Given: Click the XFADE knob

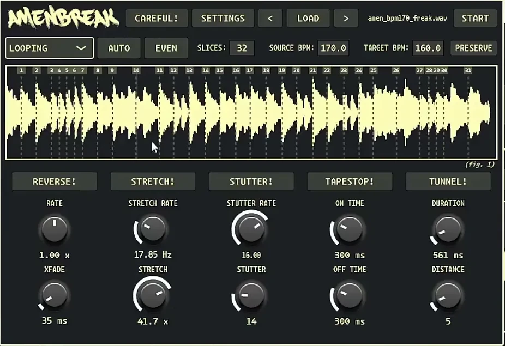Looking at the screenshot, I should pyautogui.click(x=55, y=296).
